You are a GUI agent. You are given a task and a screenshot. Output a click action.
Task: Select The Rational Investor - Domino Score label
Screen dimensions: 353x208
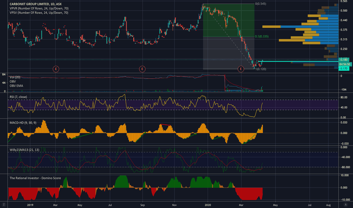35,178
